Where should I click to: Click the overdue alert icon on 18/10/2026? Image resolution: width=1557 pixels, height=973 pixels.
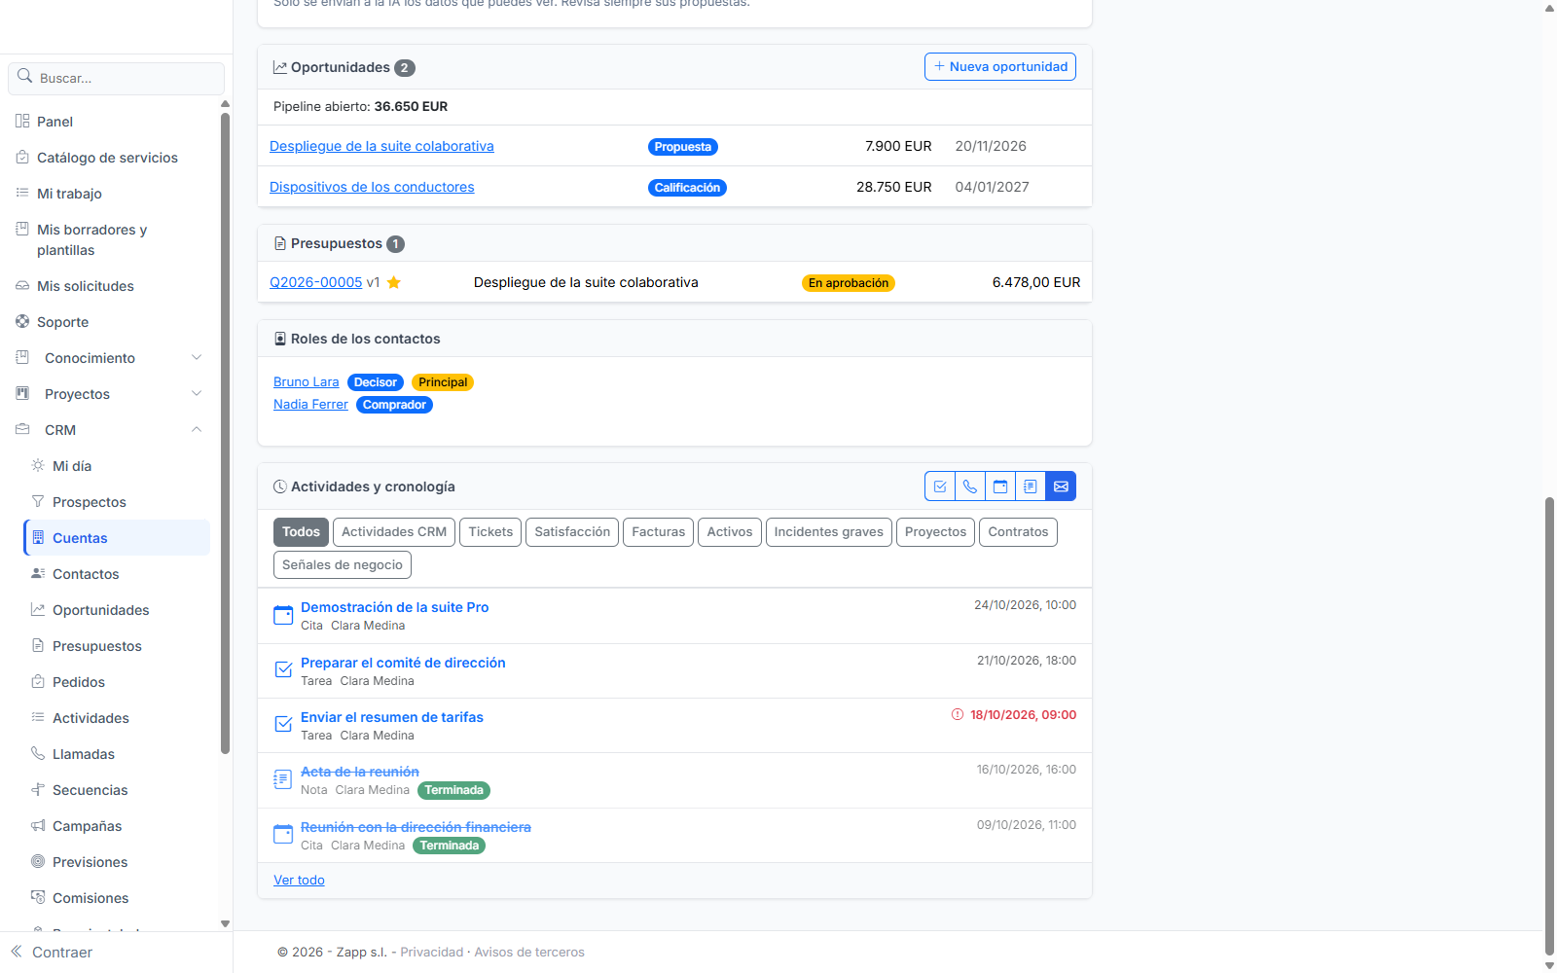coord(958,715)
